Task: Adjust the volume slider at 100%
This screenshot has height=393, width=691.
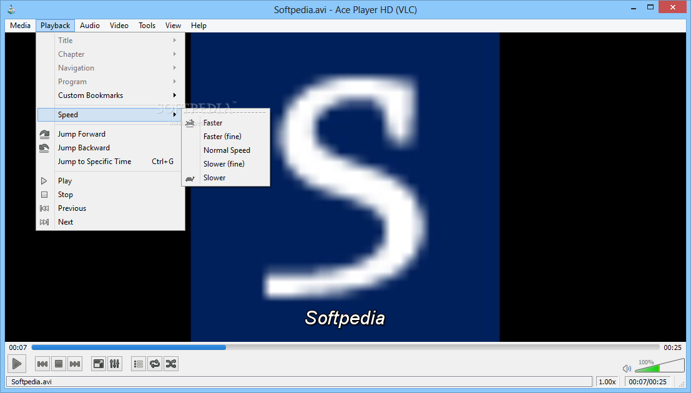Action: coord(660,366)
